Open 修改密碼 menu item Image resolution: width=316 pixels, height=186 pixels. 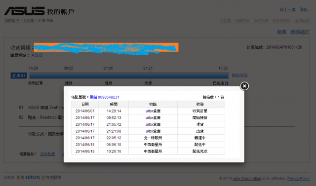click(261, 21)
